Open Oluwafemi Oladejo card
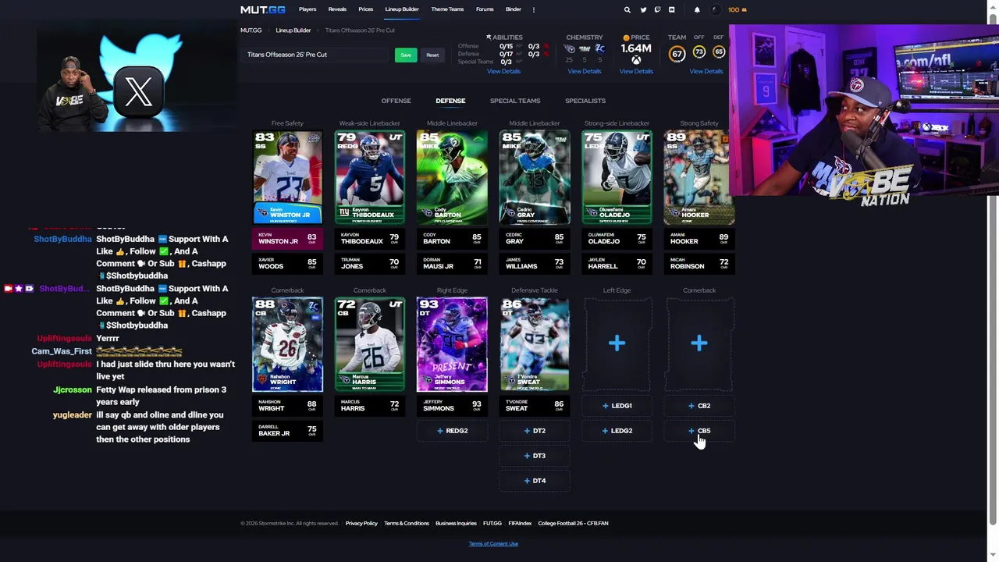This screenshot has width=999, height=562. coord(617,177)
